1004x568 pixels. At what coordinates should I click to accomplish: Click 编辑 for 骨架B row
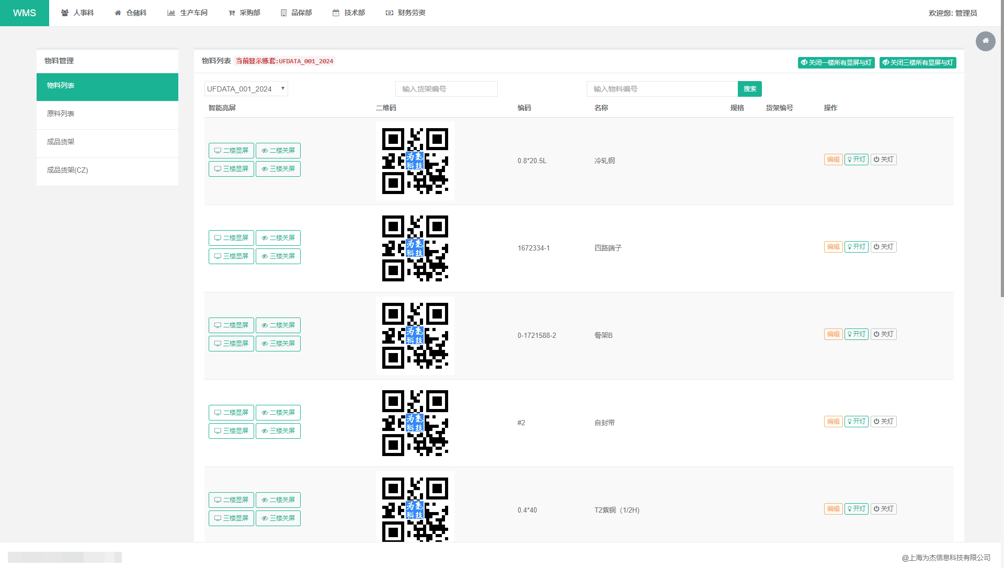coord(834,334)
